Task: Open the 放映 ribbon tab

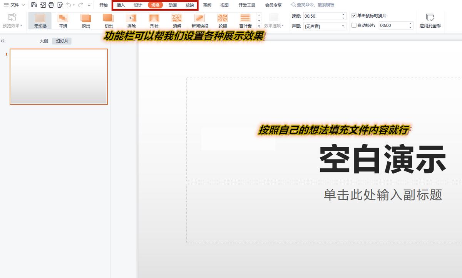Action: pyautogui.click(x=189, y=5)
